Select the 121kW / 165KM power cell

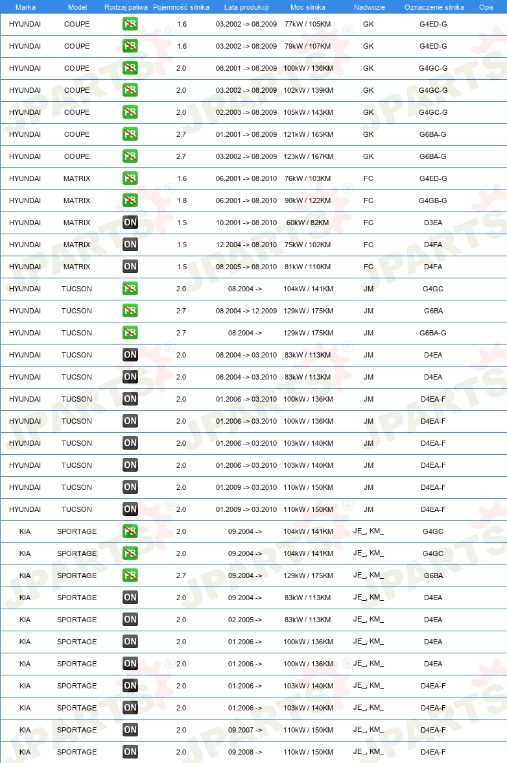pyautogui.click(x=308, y=134)
